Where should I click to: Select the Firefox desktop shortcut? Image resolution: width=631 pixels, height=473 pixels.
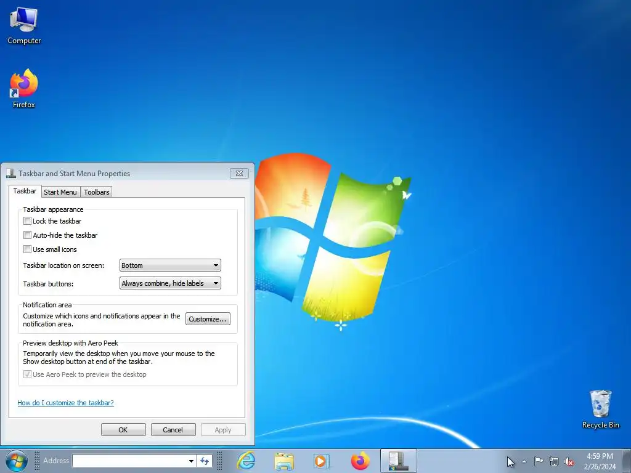[24, 89]
